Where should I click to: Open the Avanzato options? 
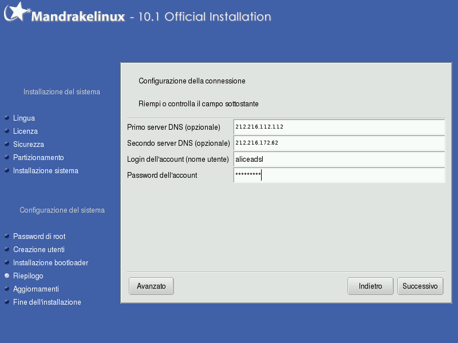(x=151, y=286)
